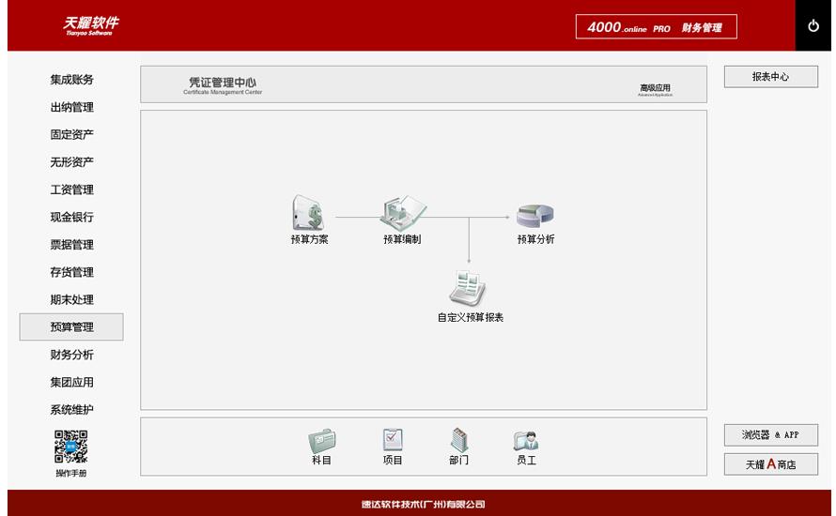Open 财务分析 from the left menu
The height and width of the screenshot is (516, 836).
(71, 356)
